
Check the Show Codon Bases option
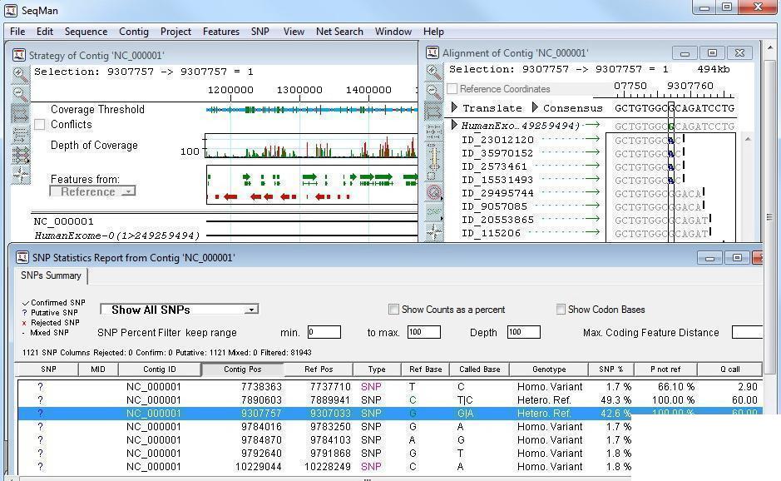[561, 310]
